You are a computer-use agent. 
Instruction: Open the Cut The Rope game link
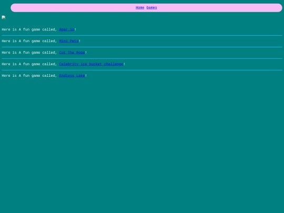coord(72,53)
